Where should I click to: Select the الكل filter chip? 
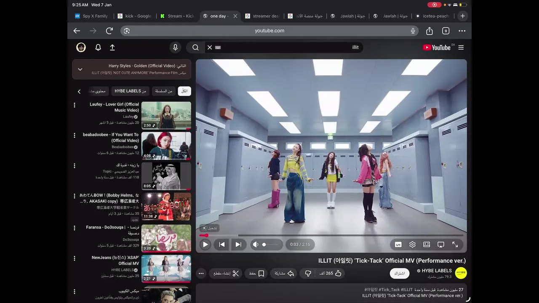[x=184, y=91]
